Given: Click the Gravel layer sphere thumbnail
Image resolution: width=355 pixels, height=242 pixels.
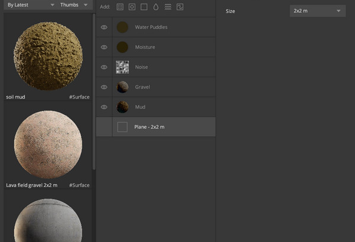Looking at the screenshot, I should click(x=122, y=87).
